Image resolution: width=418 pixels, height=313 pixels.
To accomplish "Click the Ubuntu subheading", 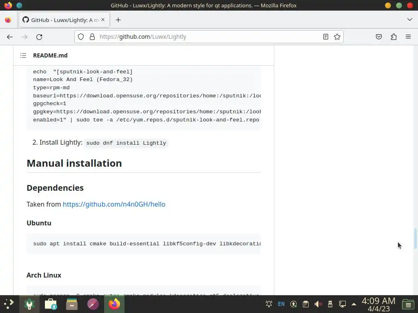I will point(39,223).
